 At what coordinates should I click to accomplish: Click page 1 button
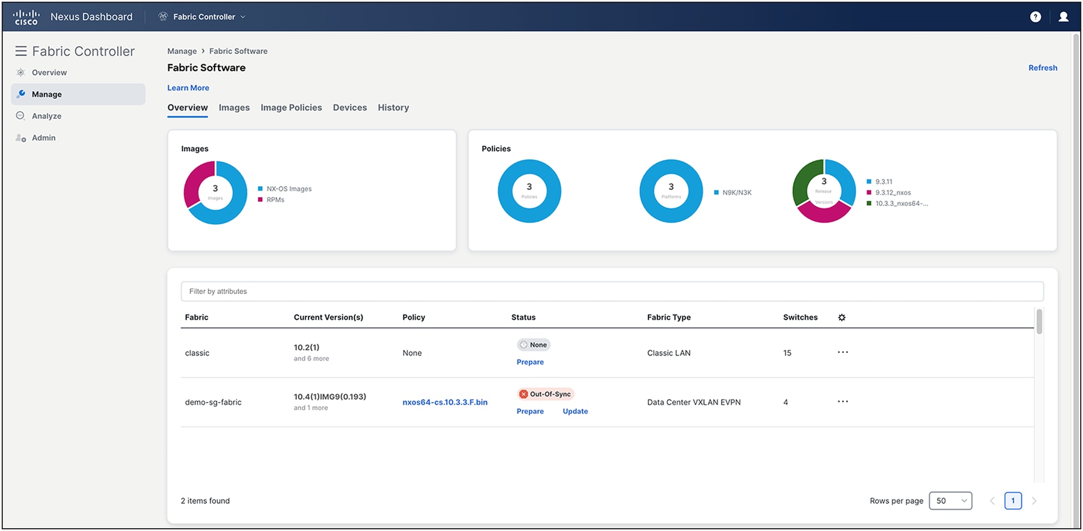pos(1013,501)
